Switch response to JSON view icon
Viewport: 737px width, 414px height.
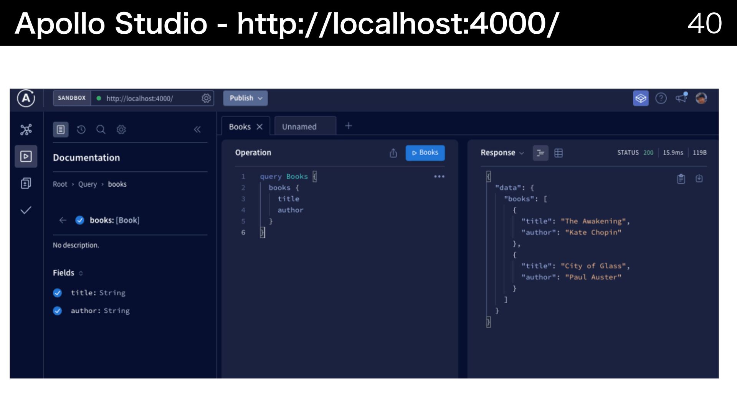[x=540, y=153]
